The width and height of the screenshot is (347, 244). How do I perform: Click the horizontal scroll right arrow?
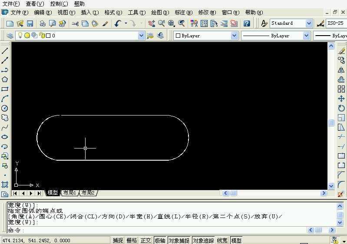point(324,193)
